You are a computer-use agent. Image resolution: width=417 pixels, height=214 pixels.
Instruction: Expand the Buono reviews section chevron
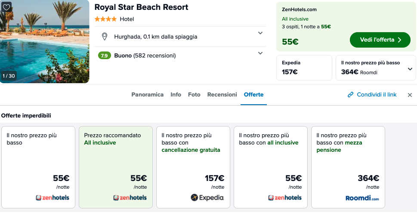pos(260,53)
